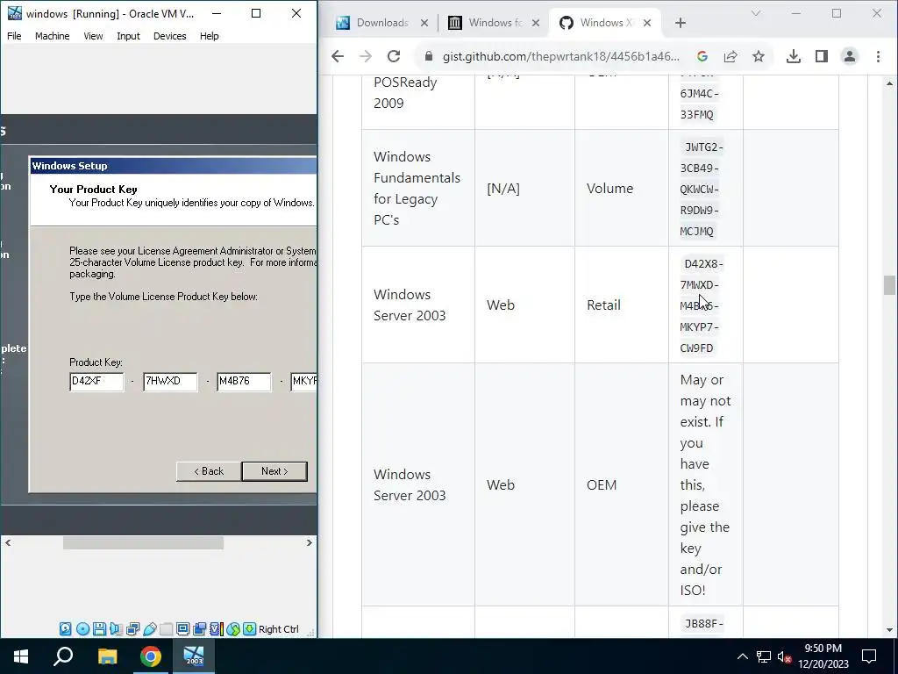The width and height of the screenshot is (898, 674).
Task: Click the optical disk indicator in VirtualBox
Action: pyautogui.click(x=82, y=628)
